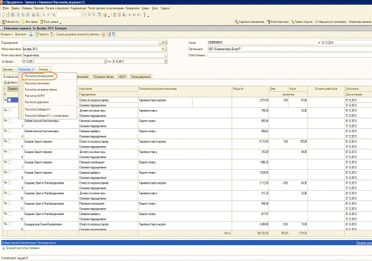
Task: Tick the checkbox in row number 5
Action: coord(10,141)
